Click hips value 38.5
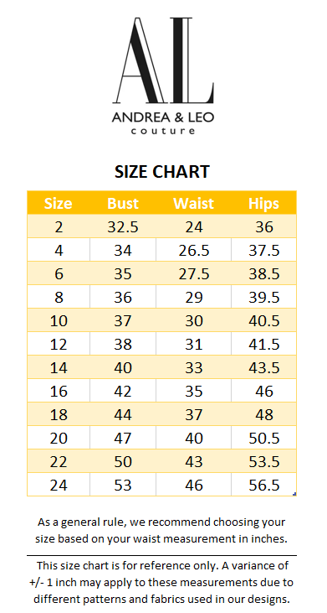The image size is (327, 613). click(x=264, y=273)
